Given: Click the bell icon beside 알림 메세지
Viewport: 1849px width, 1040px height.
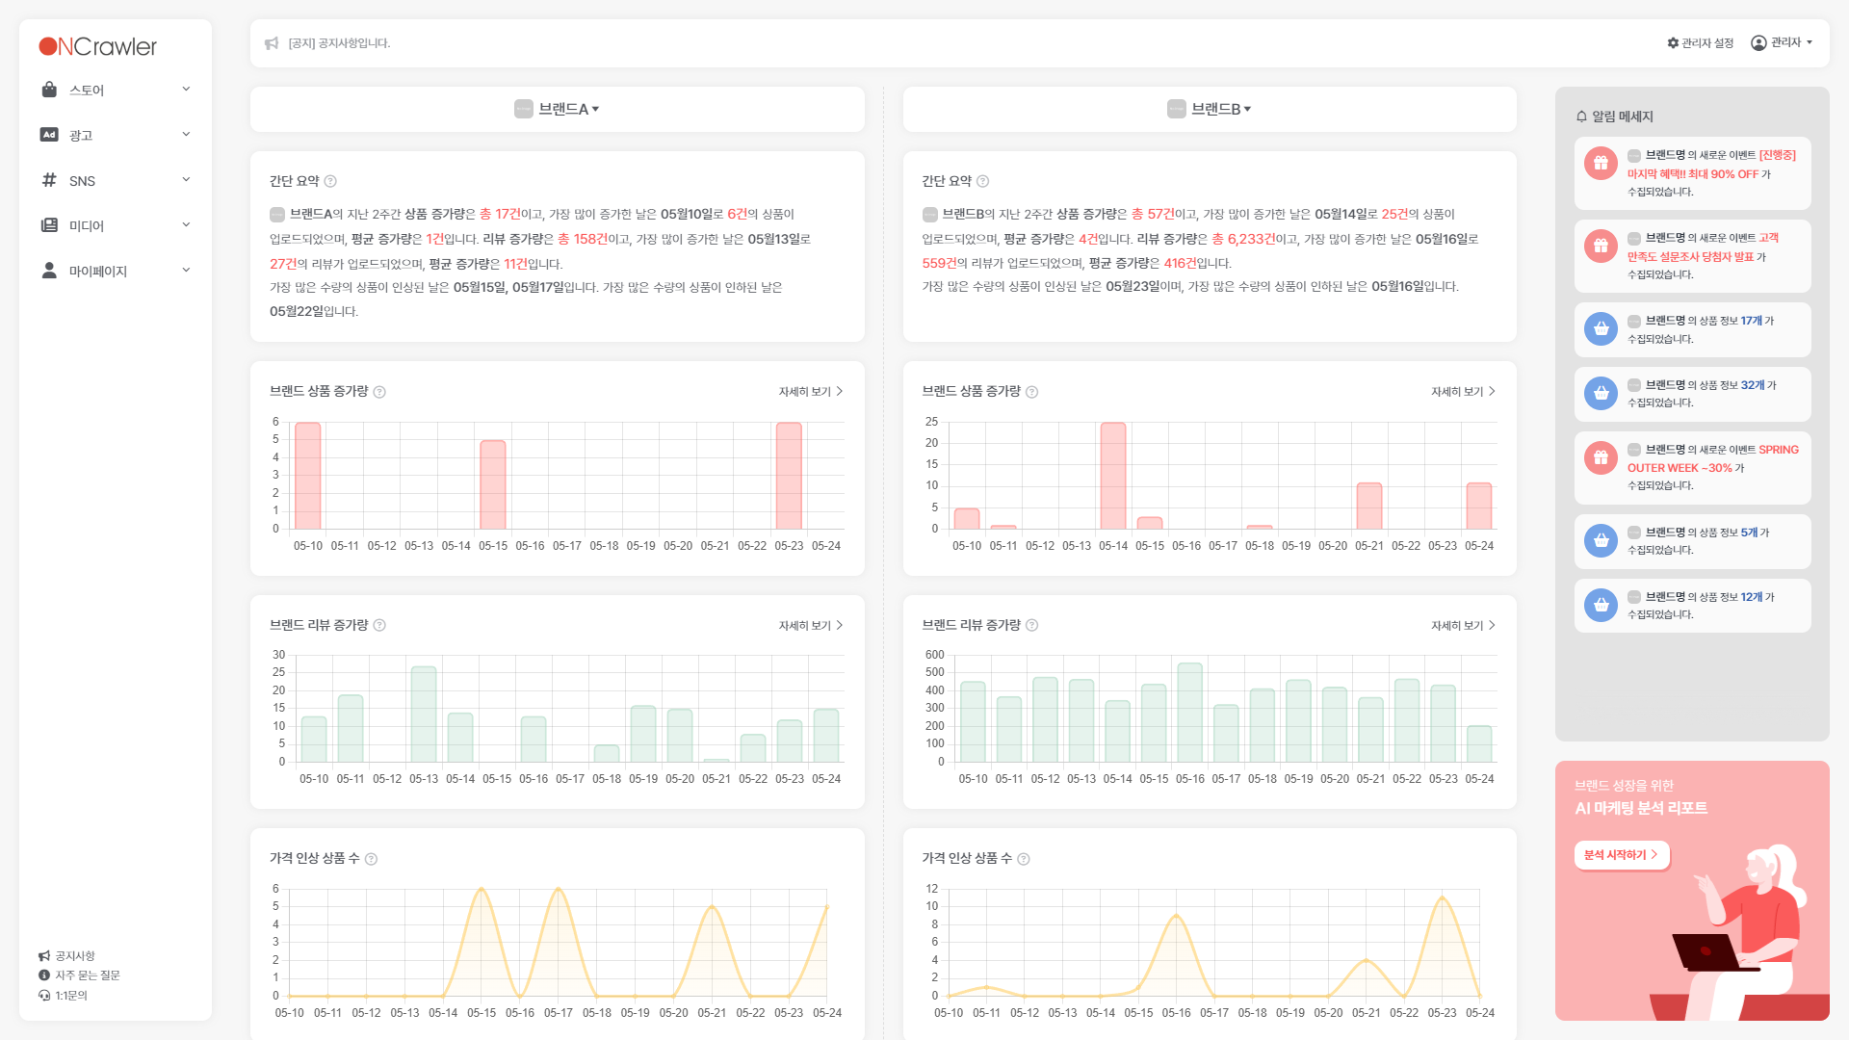Looking at the screenshot, I should (1581, 117).
